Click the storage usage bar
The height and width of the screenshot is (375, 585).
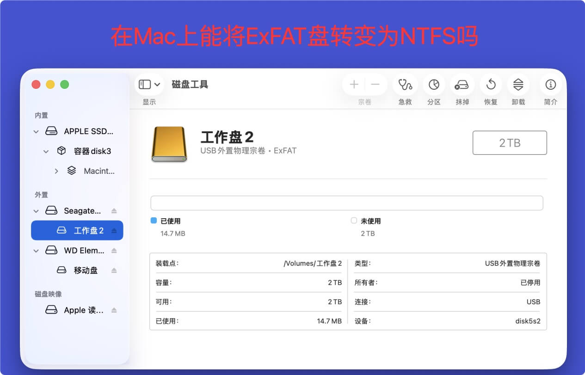click(347, 203)
